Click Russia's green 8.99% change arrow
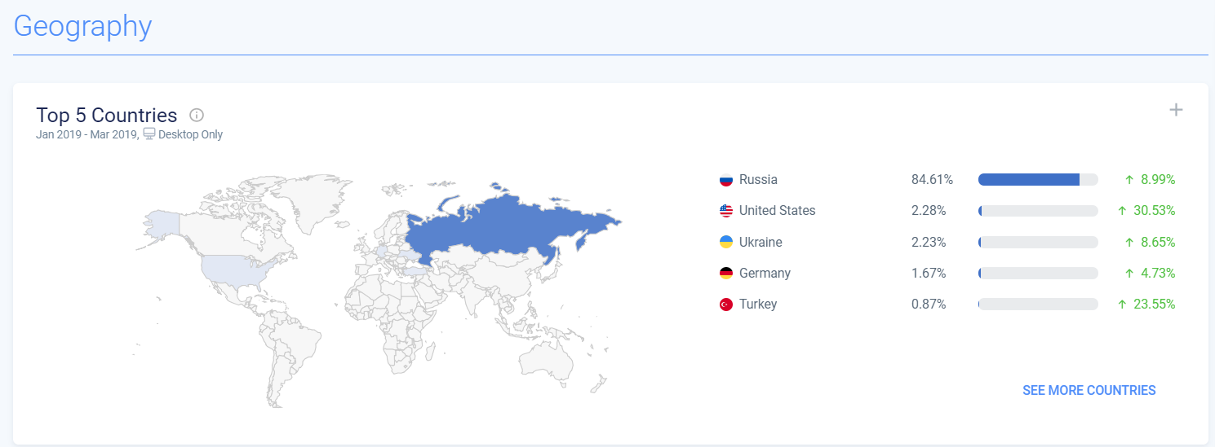The width and height of the screenshot is (1215, 447). 1129,180
